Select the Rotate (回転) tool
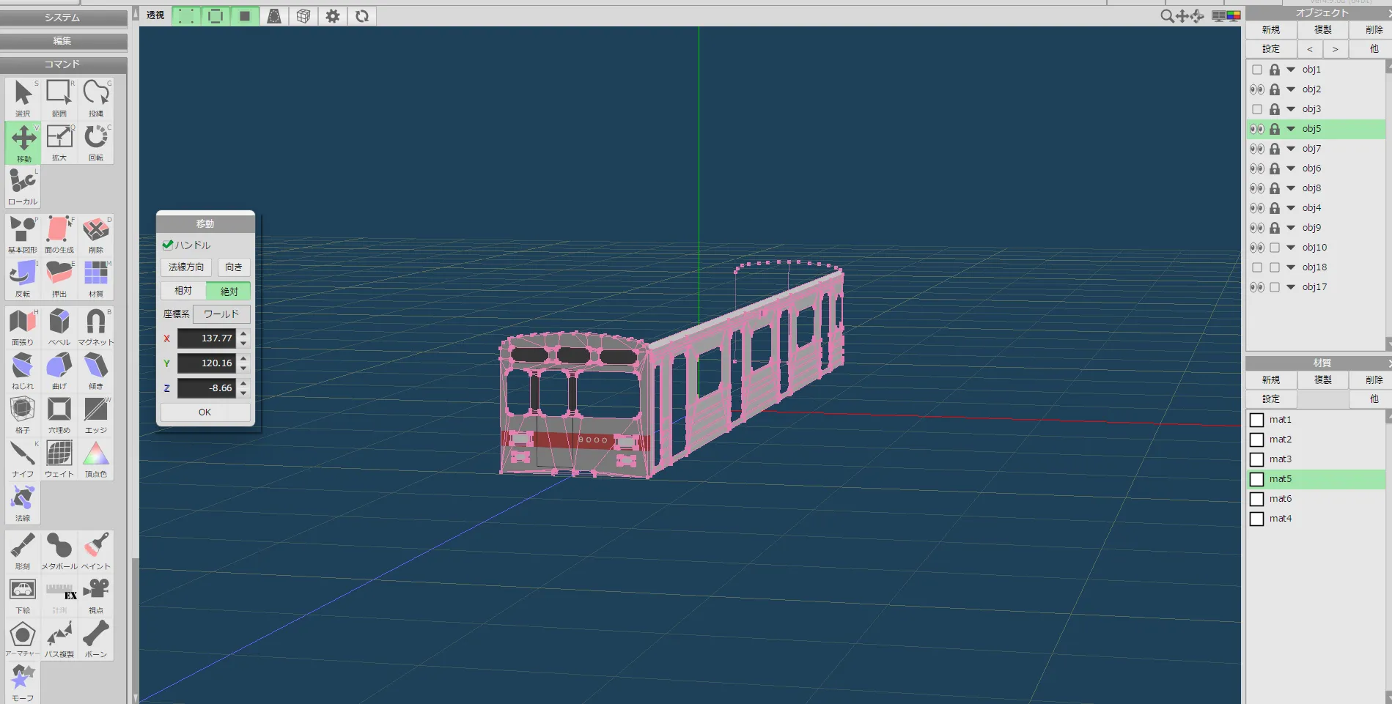Screen dimensions: 1392x704 [96, 141]
